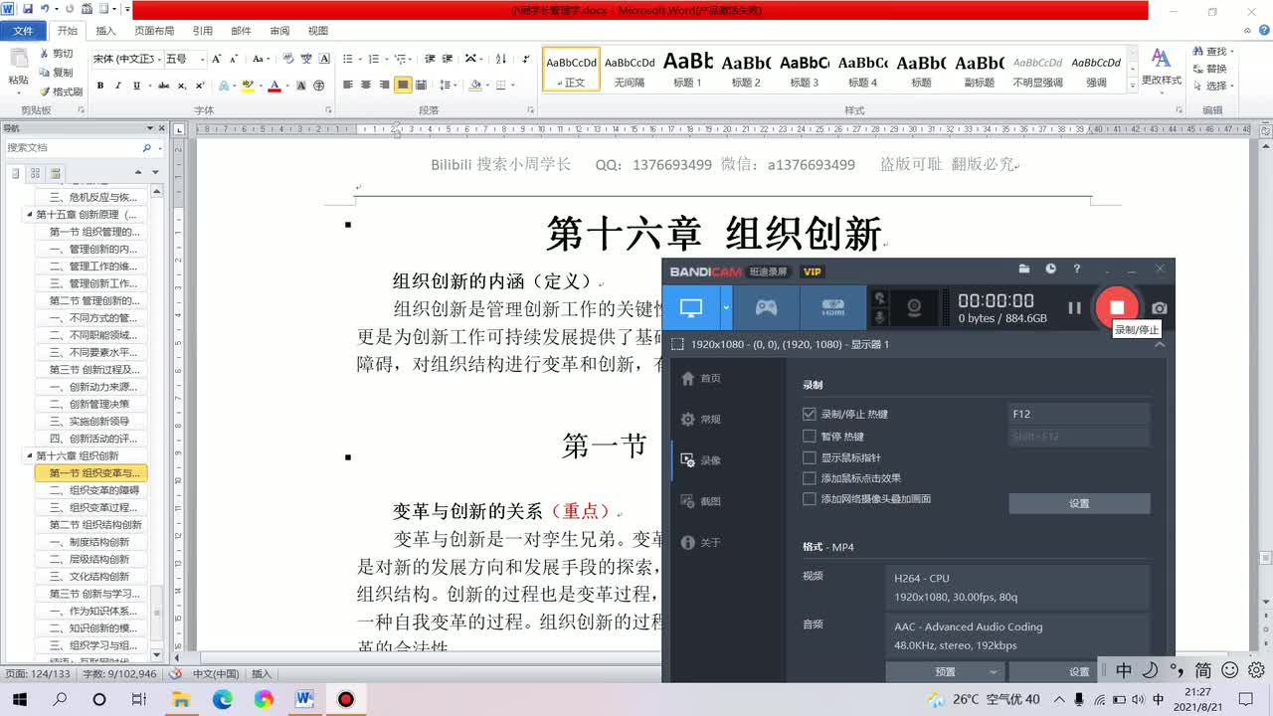Enable 显示鼠标指针 checkbox
The image size is (1273, 716).
coord(810,457)
